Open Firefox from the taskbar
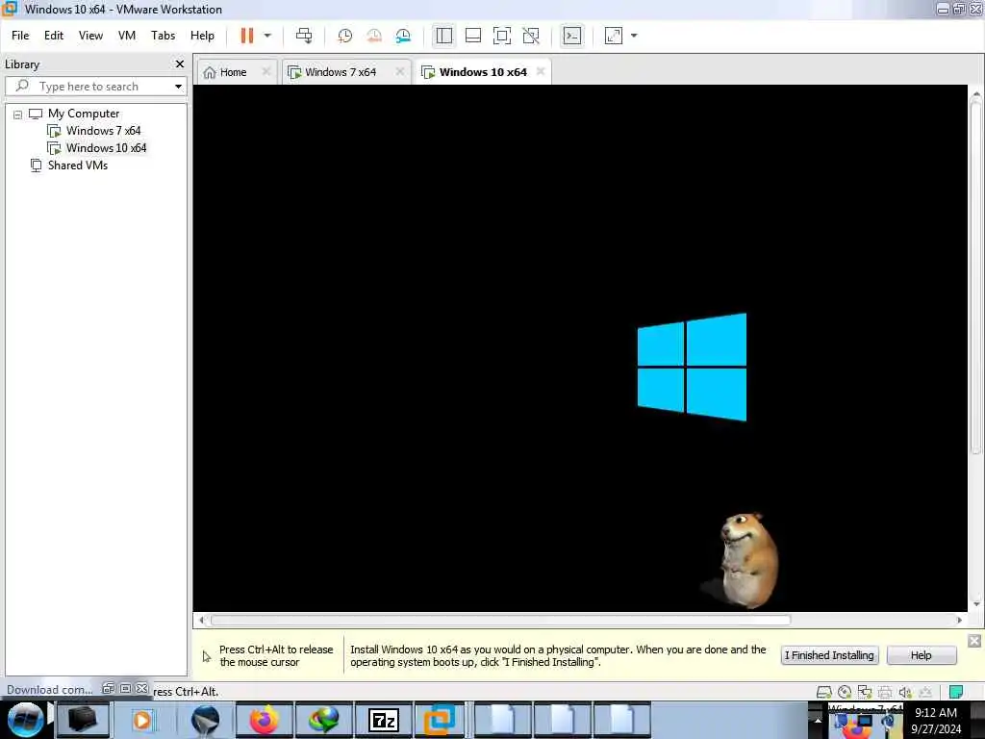The height and width of the screenshot is (739, 985). click(x=264, y=720)
